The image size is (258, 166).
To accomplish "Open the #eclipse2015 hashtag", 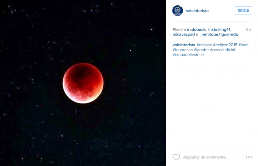I will pyautogui.click(x=225, y=45).
